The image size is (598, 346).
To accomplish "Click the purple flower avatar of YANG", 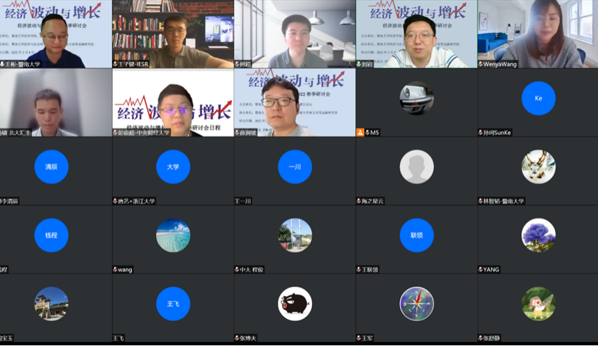I will pos(538,236).
